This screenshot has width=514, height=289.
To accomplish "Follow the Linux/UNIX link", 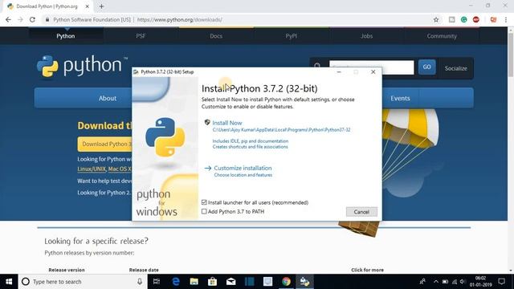I will tap(92, 169).
